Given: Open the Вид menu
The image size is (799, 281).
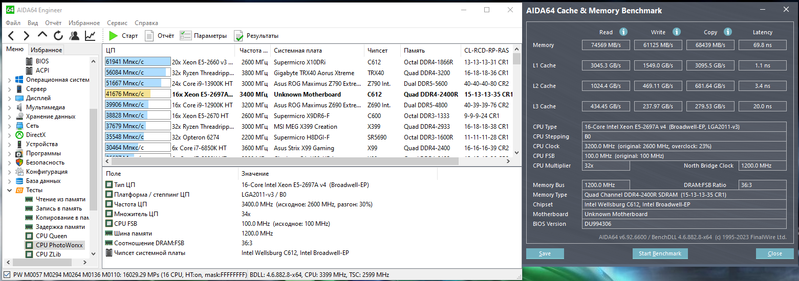Looking at the screenshot, I should [x=33, y=23].
